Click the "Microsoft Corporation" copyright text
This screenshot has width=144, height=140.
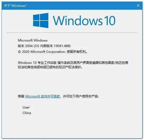click(x=48, y=52)
